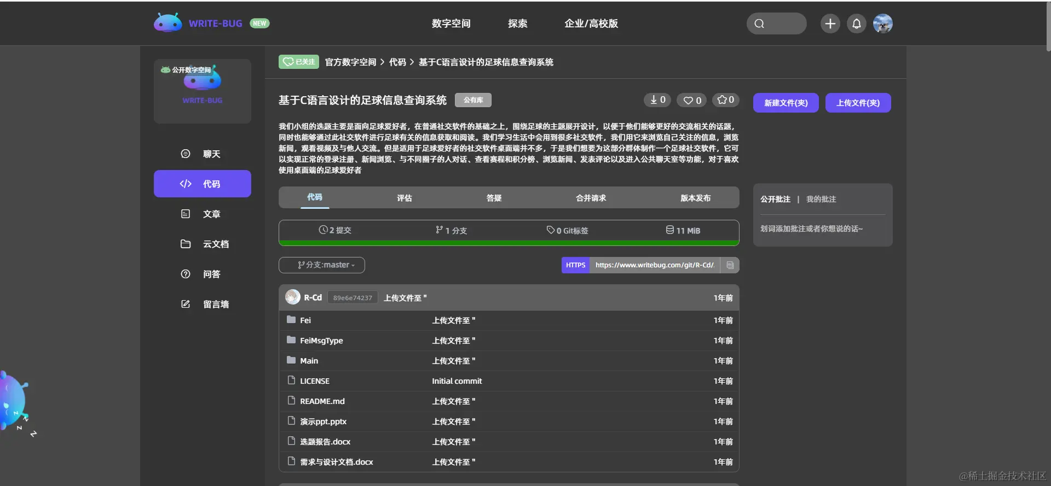This screenshot has height=486, width=1051.
Task: View the 2 提交 commits
Action: (x=335, y=230)
